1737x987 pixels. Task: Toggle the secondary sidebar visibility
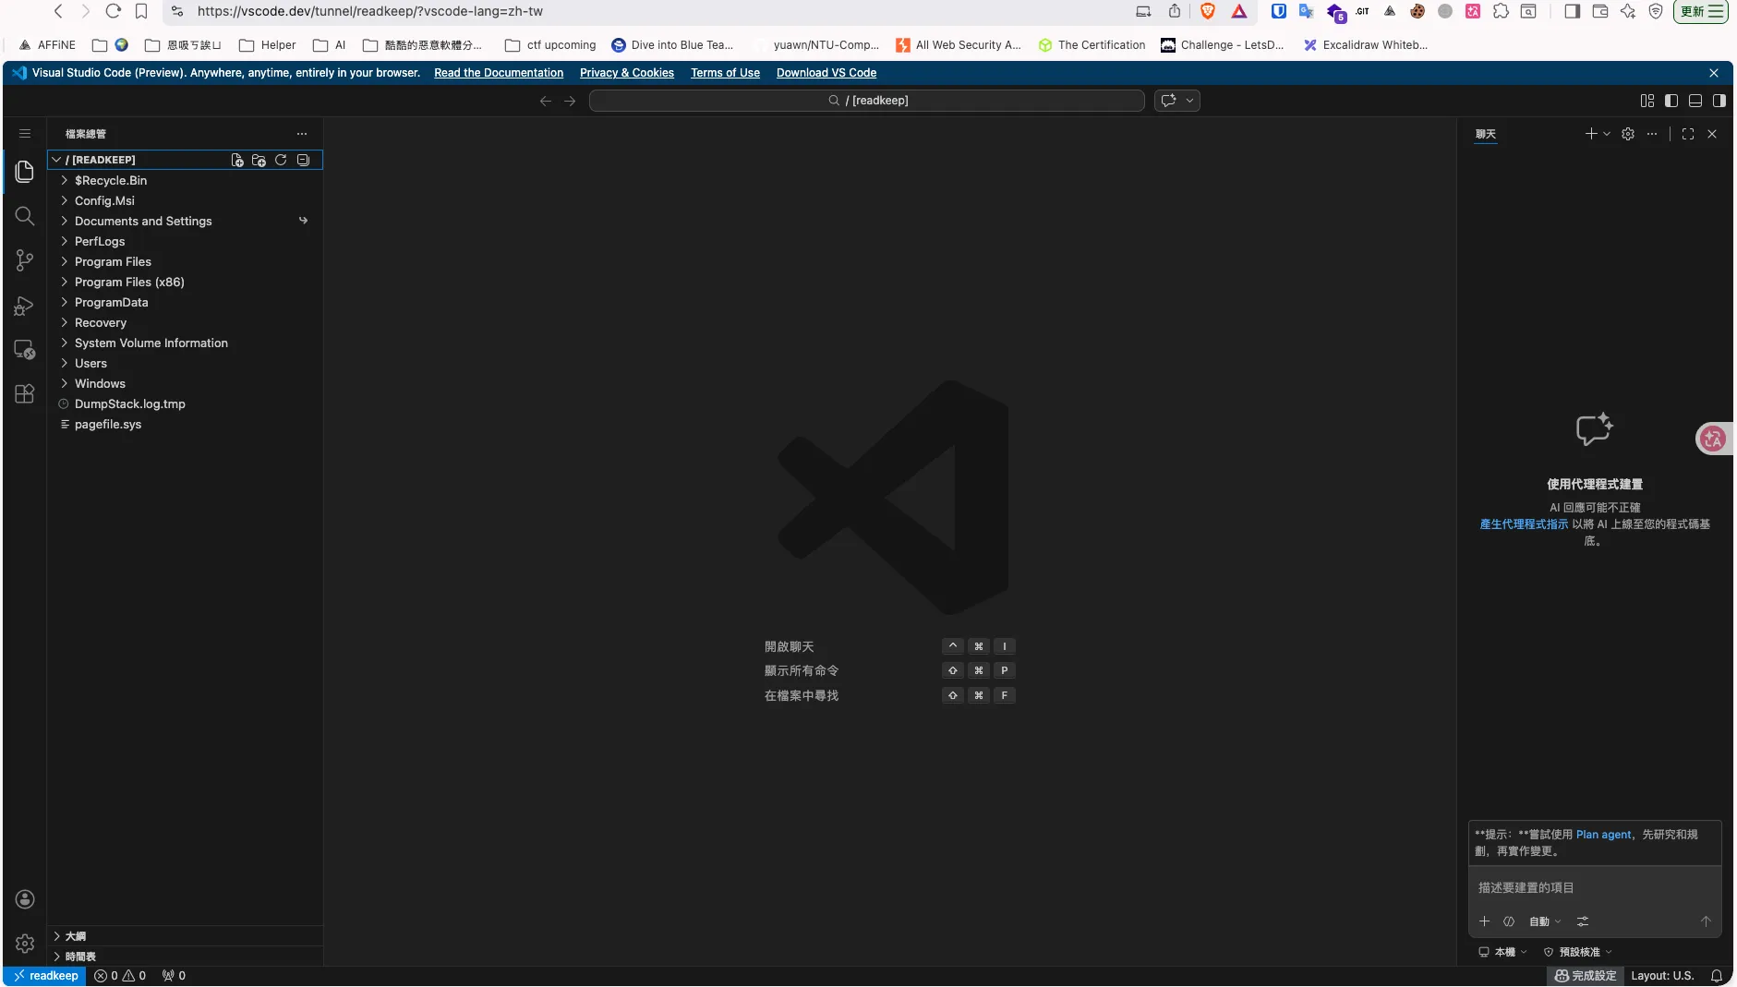point(1719,101)
